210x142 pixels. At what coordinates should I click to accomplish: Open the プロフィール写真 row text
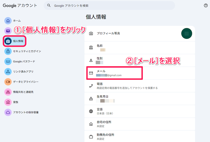click(x=108, y=33)
